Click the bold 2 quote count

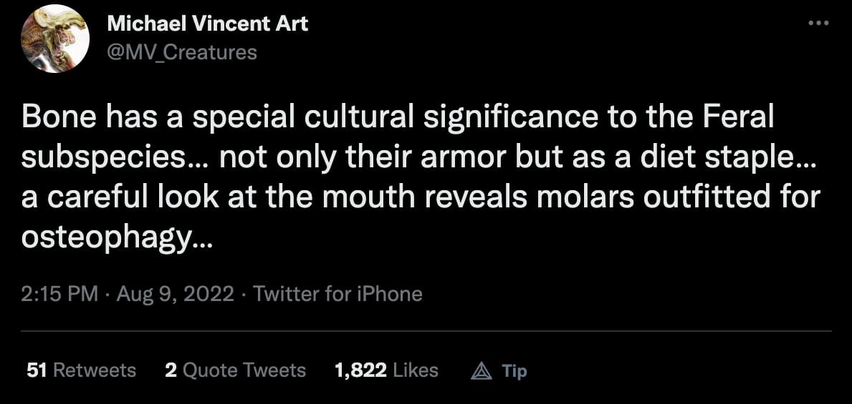click(170, 370)
